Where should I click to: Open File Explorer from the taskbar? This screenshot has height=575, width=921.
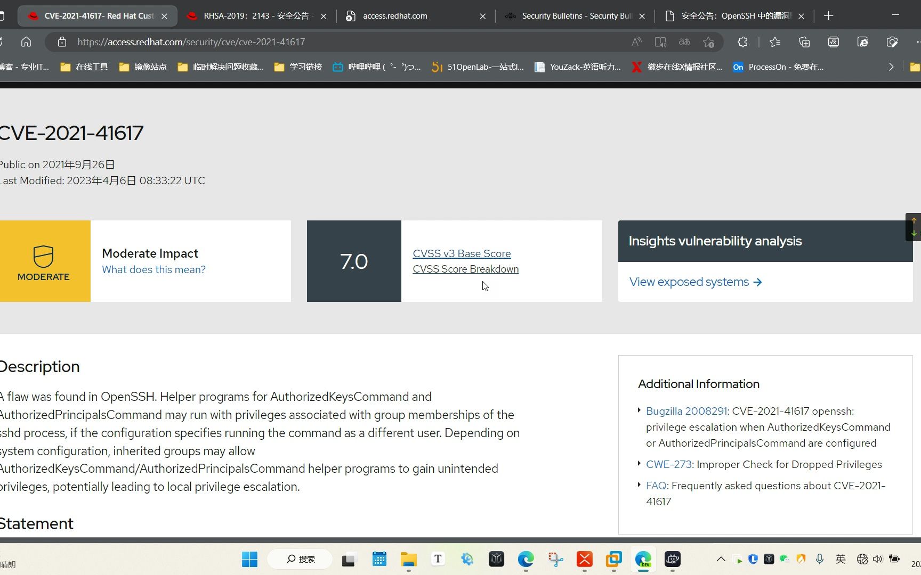409,559
